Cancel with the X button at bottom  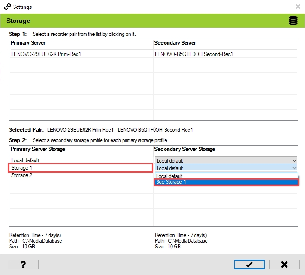[x=284, y=265]
